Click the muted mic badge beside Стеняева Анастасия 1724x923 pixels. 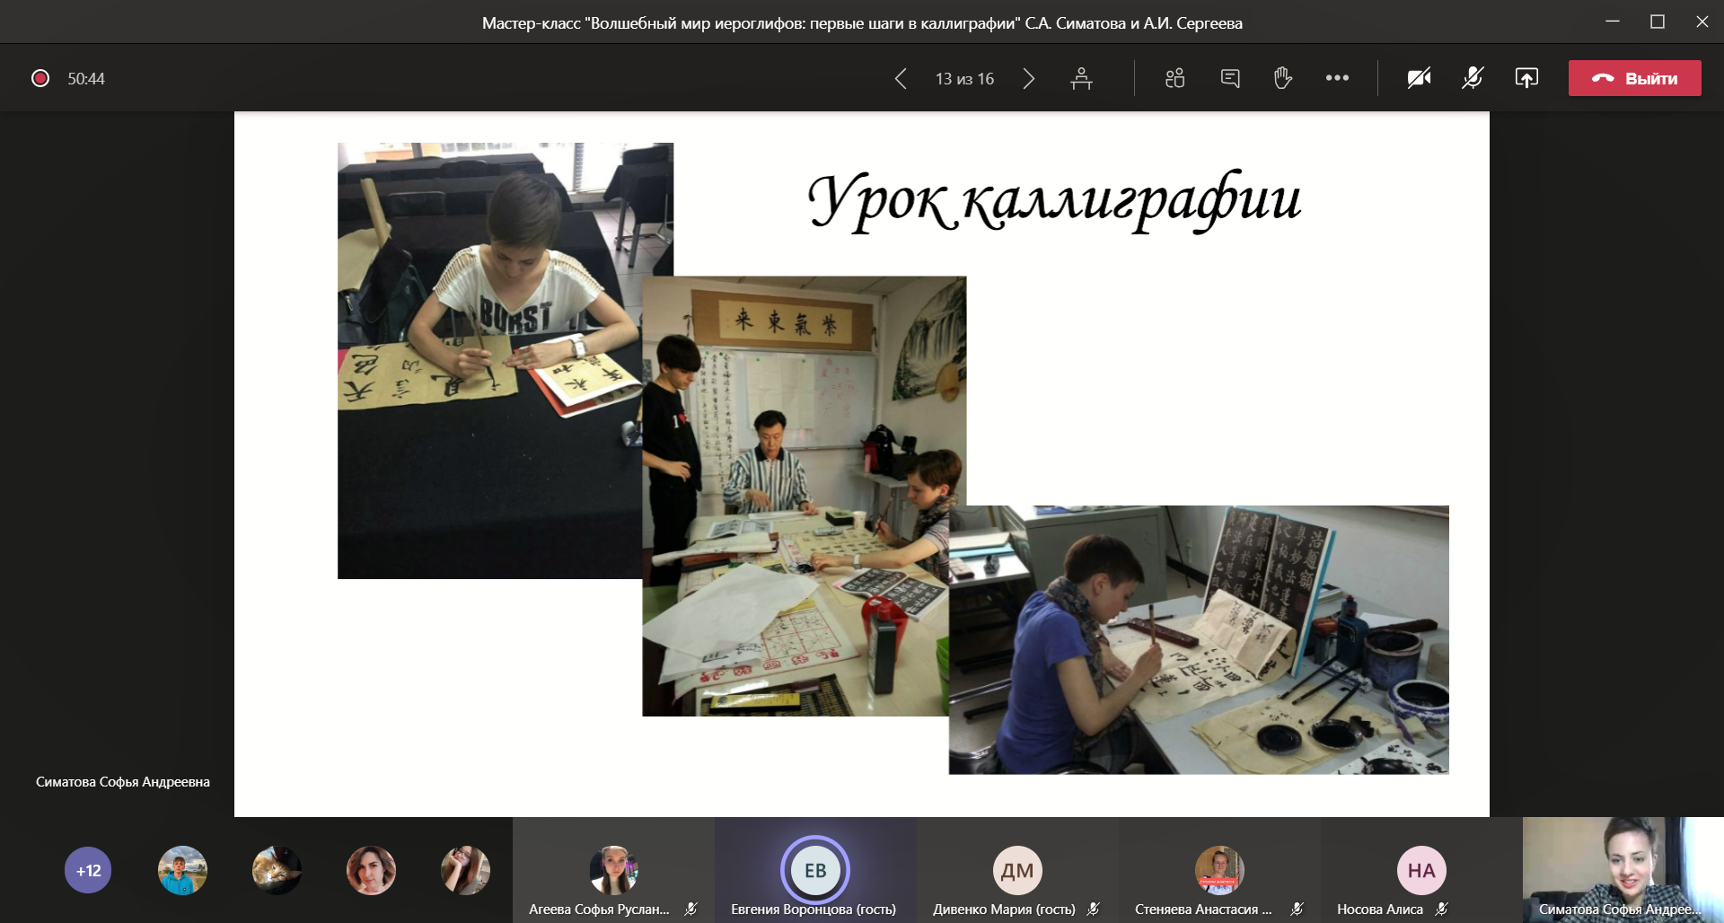pyautogui.click(x=1294, y=908)
